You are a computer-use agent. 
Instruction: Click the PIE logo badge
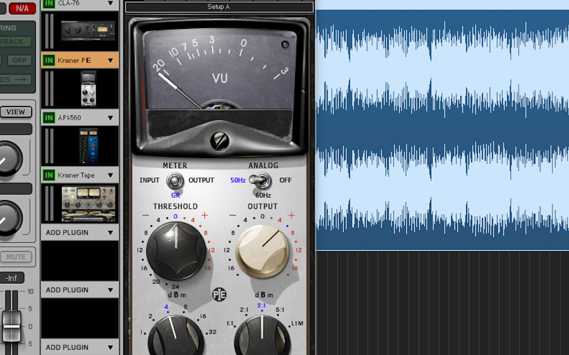tap(219, 295)
